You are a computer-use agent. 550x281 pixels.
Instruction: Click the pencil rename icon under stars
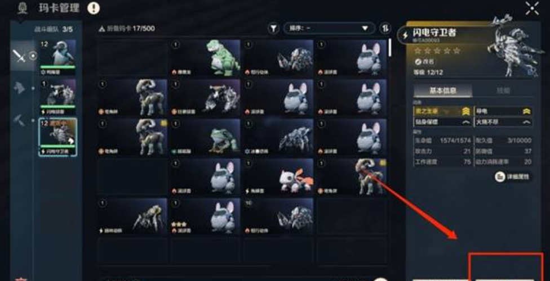[x=418, y=61]
